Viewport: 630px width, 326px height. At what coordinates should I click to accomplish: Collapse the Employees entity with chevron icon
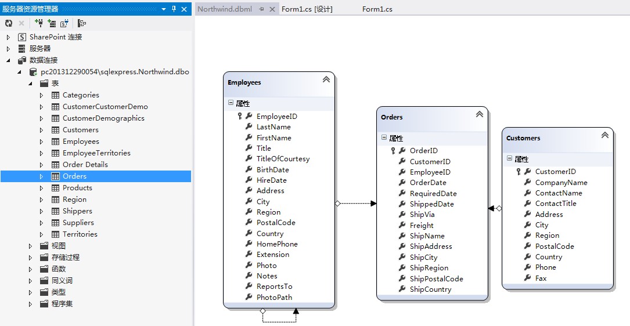tap(326, 79)
